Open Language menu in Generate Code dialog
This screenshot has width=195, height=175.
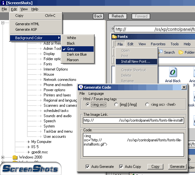pos(96,93)
